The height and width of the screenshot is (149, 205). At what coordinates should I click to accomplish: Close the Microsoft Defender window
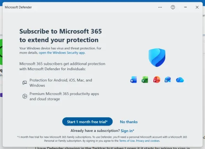point(197,7)
